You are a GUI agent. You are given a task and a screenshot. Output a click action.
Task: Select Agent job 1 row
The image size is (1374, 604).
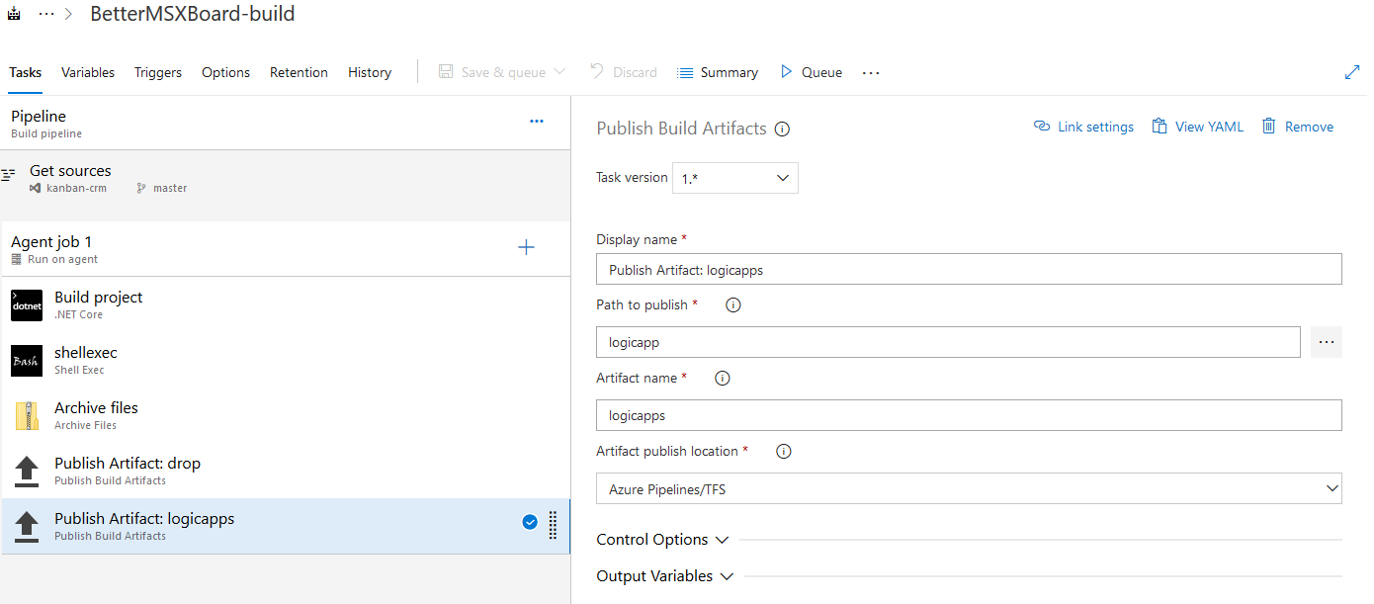click(286, 249)
